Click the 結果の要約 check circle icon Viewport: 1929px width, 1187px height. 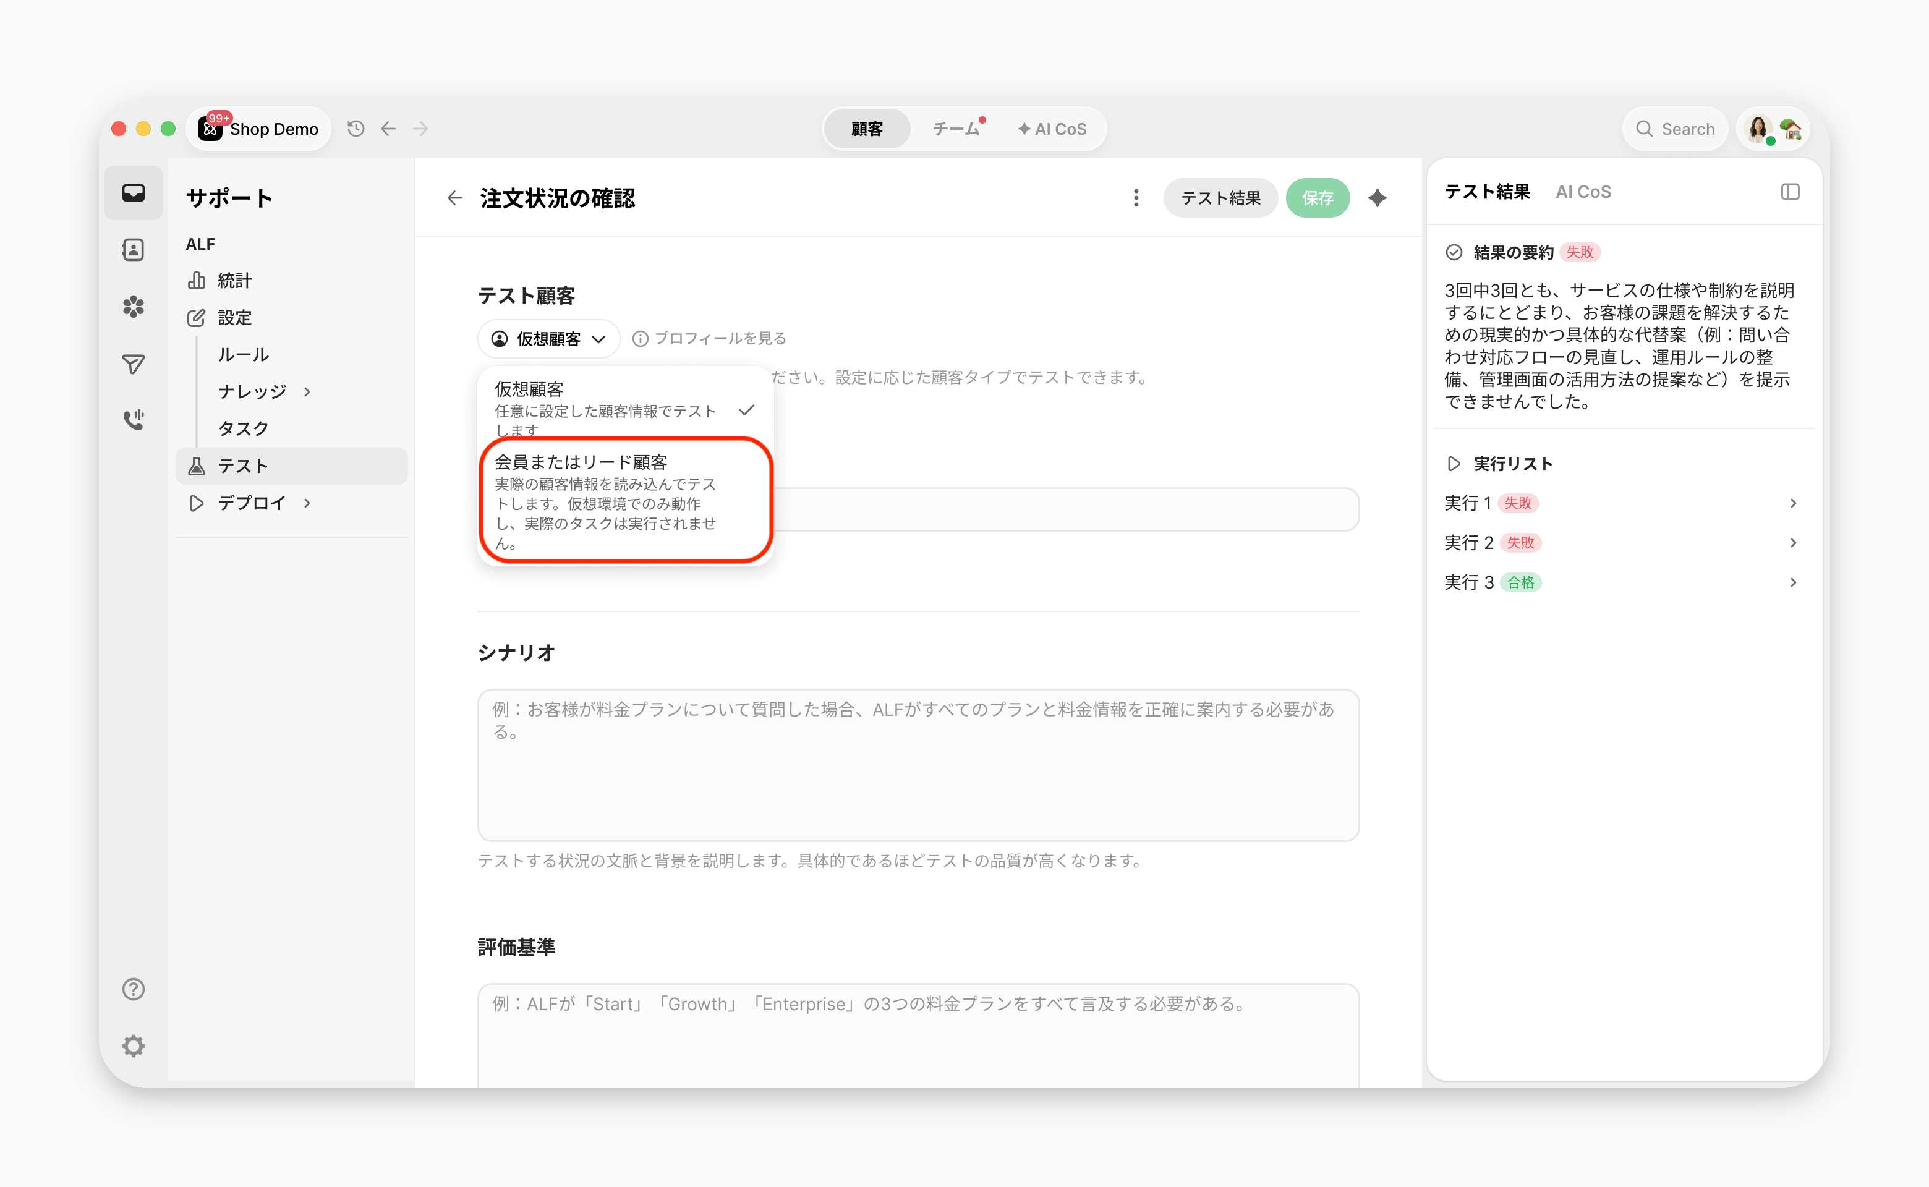pos(1454,252)
